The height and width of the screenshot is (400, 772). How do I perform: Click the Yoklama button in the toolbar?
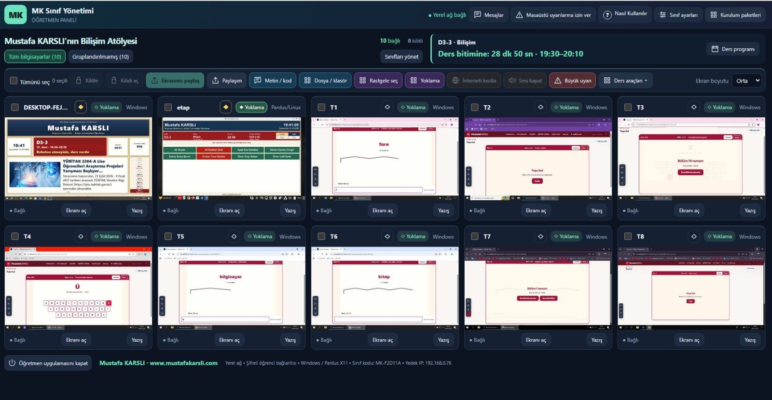425,81
